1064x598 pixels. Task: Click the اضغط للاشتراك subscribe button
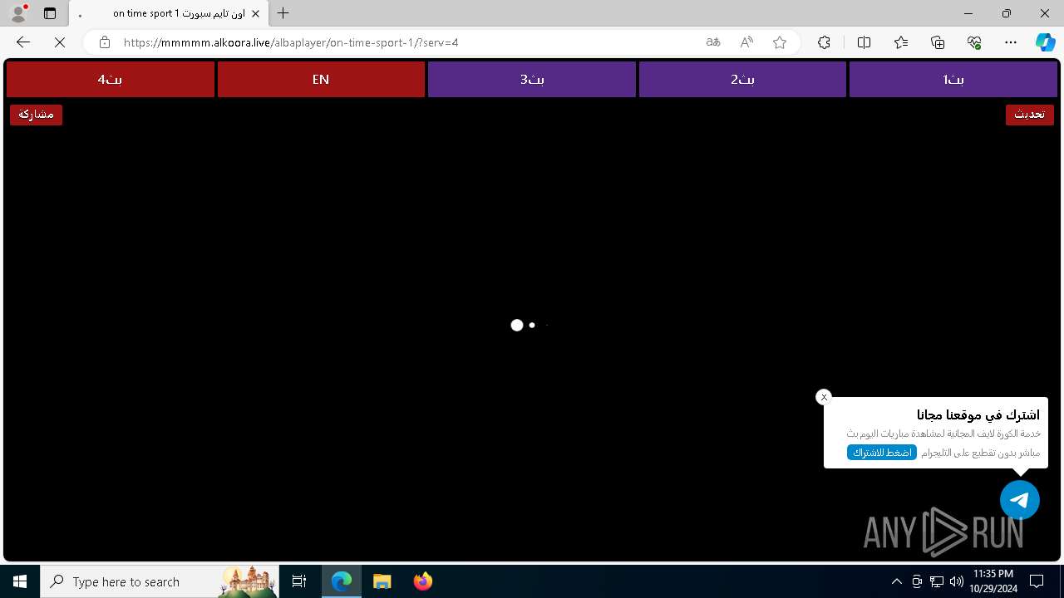(882, 453)
